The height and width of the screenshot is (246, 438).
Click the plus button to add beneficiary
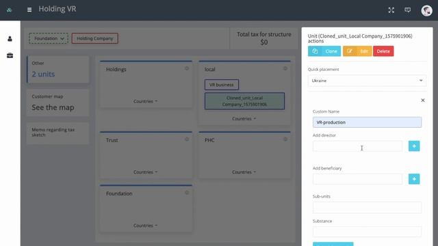coord(414,179)
